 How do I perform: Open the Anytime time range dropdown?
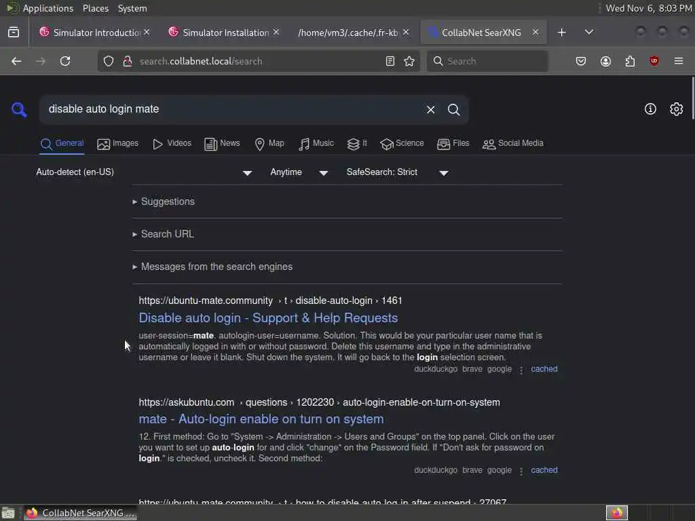299,172
